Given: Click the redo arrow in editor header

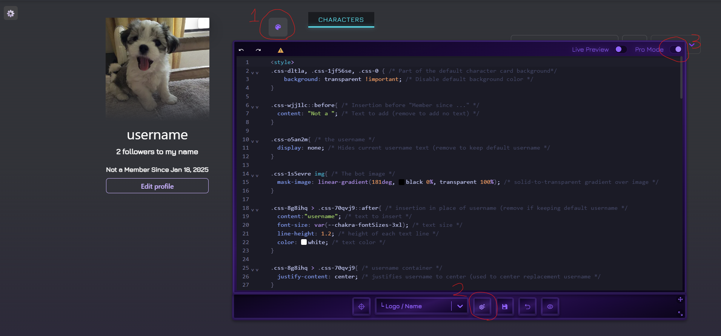Looking at the screenshot, I should click(258, 50).
